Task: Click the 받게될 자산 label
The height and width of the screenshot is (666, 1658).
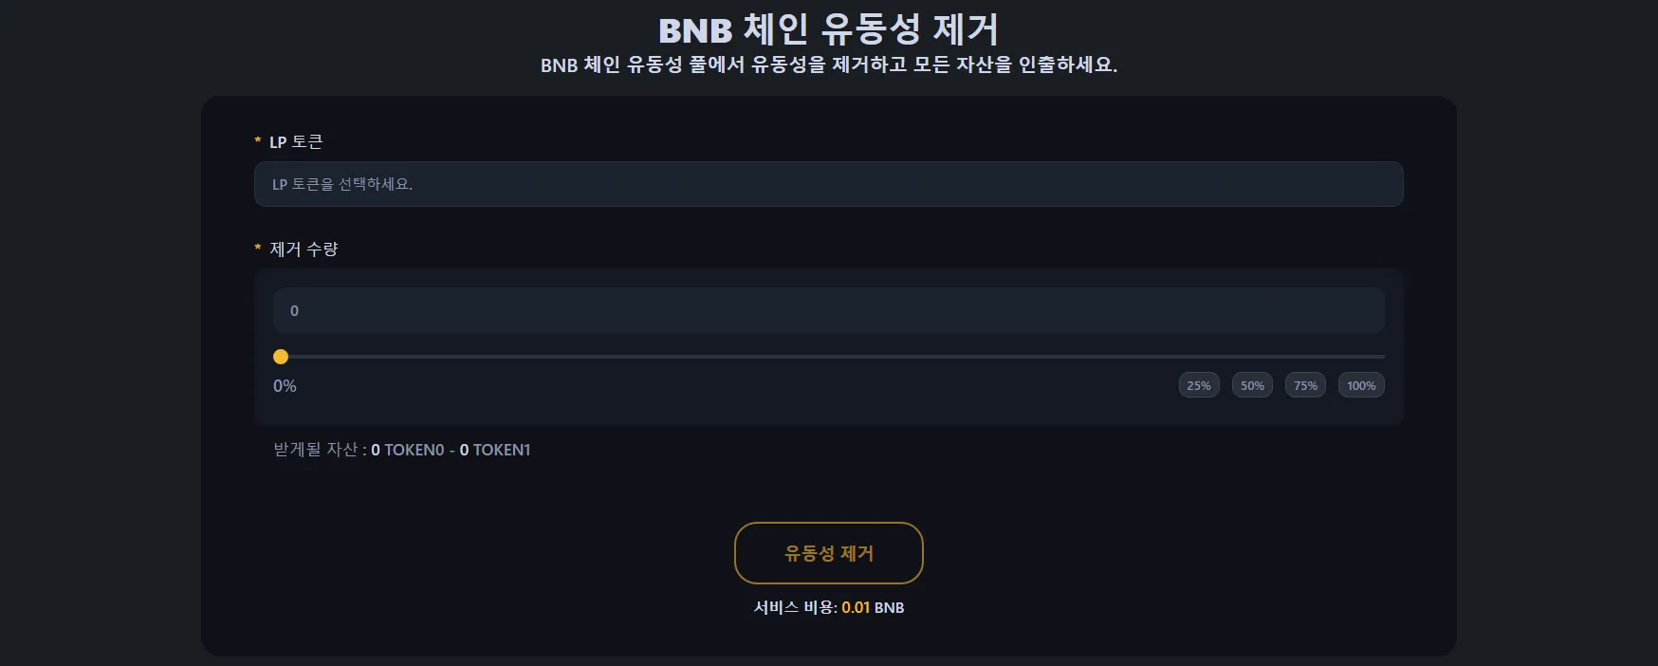Action: (315, 450)
